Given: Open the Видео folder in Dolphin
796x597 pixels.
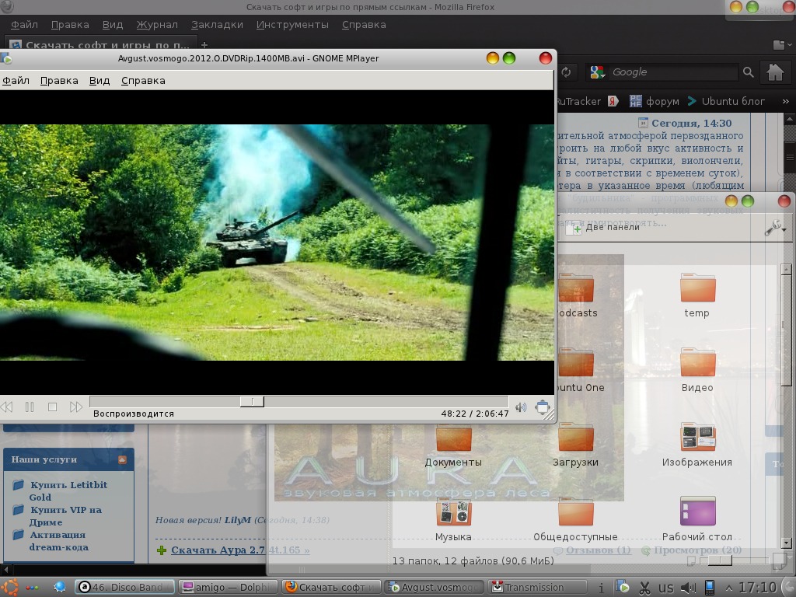Looking at the screenshot, I should [x=697, y=370].
